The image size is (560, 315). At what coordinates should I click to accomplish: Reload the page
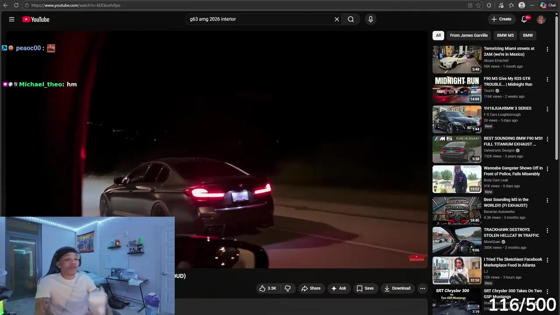(16, 5)
